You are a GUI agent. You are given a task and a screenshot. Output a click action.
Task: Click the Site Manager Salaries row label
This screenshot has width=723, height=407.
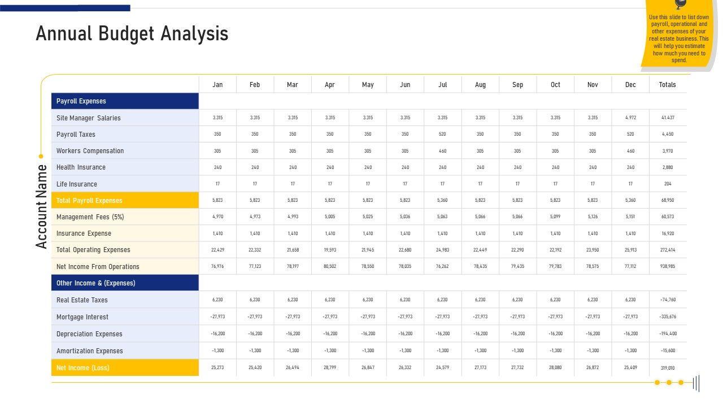tap(89, 118)
